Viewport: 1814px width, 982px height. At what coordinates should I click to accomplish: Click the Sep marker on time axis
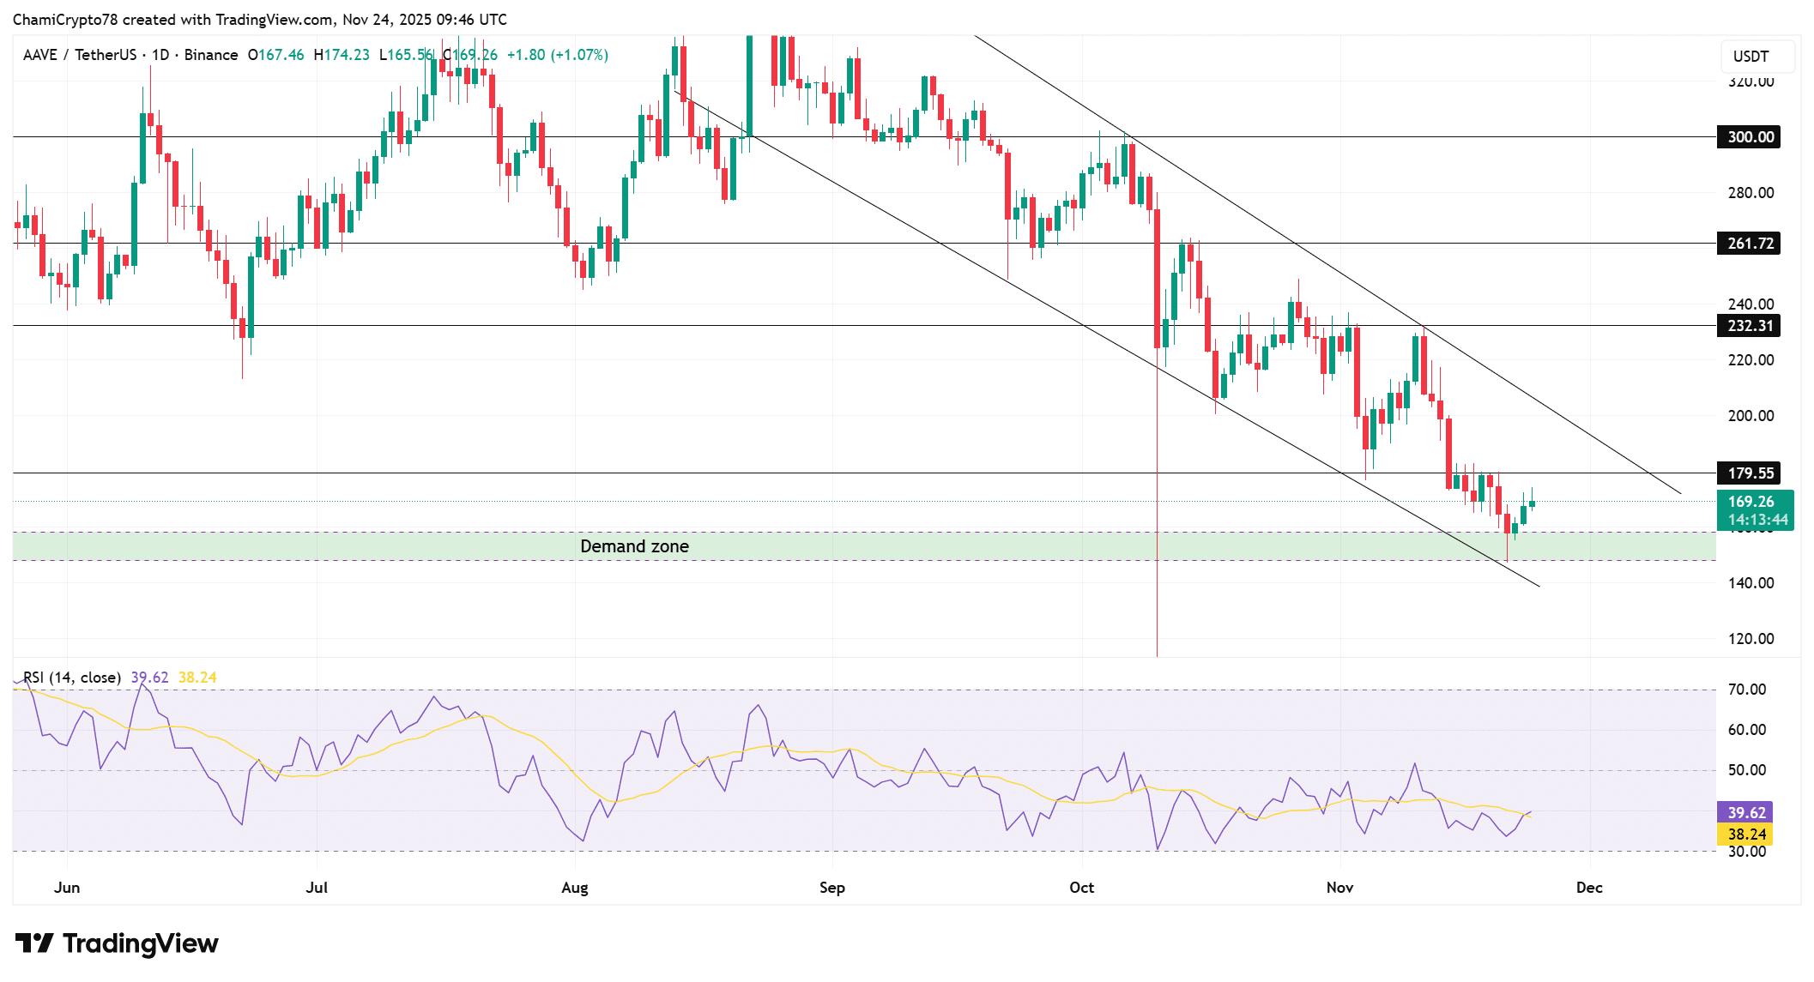831,888
